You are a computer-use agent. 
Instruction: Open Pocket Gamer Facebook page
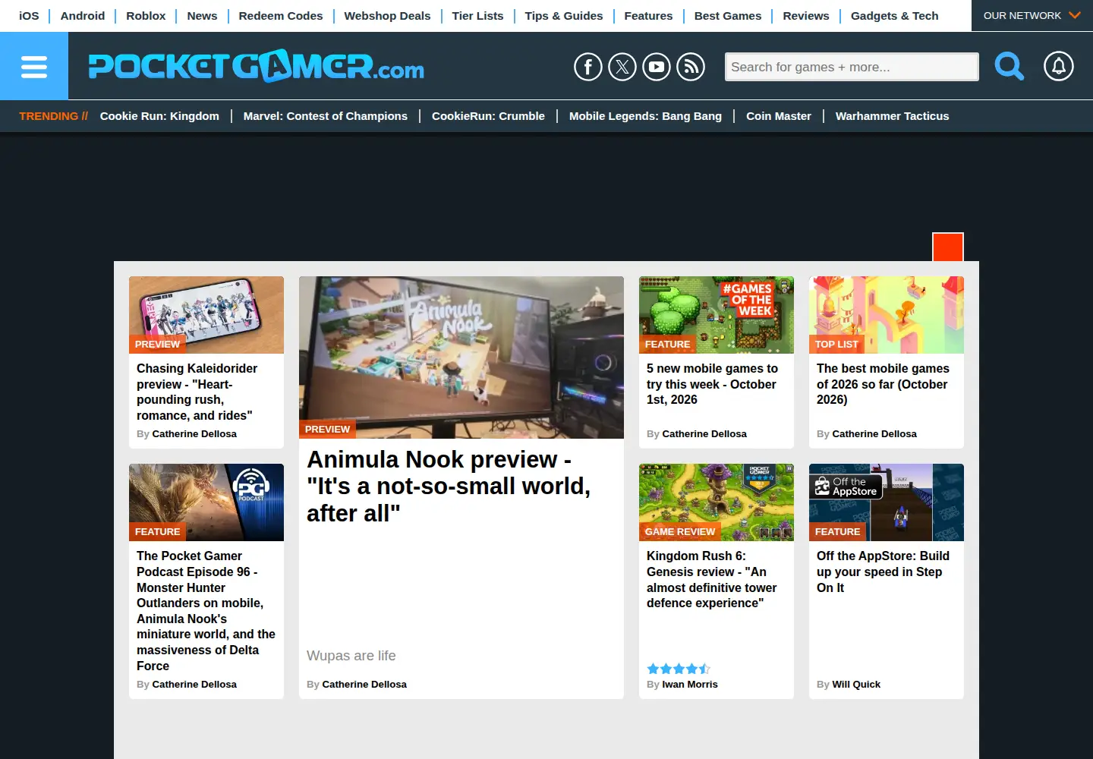[x=588, y=67]
